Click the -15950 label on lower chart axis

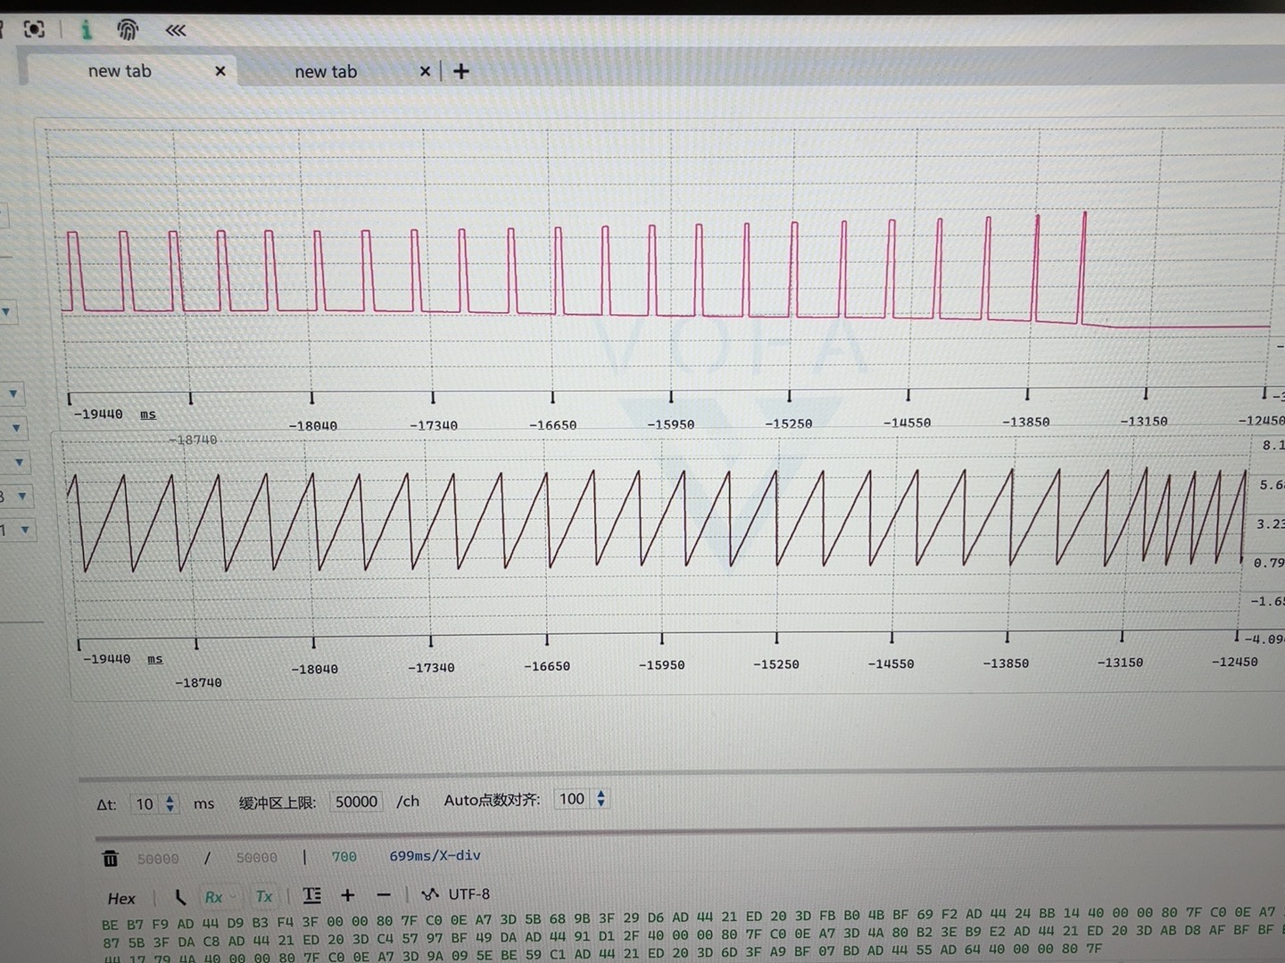661,665
